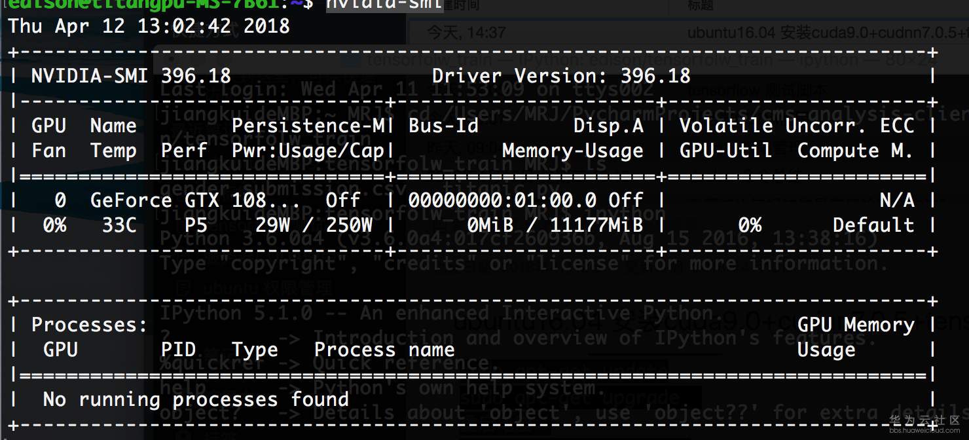Click the Process name column header
The height and width of the screenshot is (440, 969).
click(x=384, y=350)
